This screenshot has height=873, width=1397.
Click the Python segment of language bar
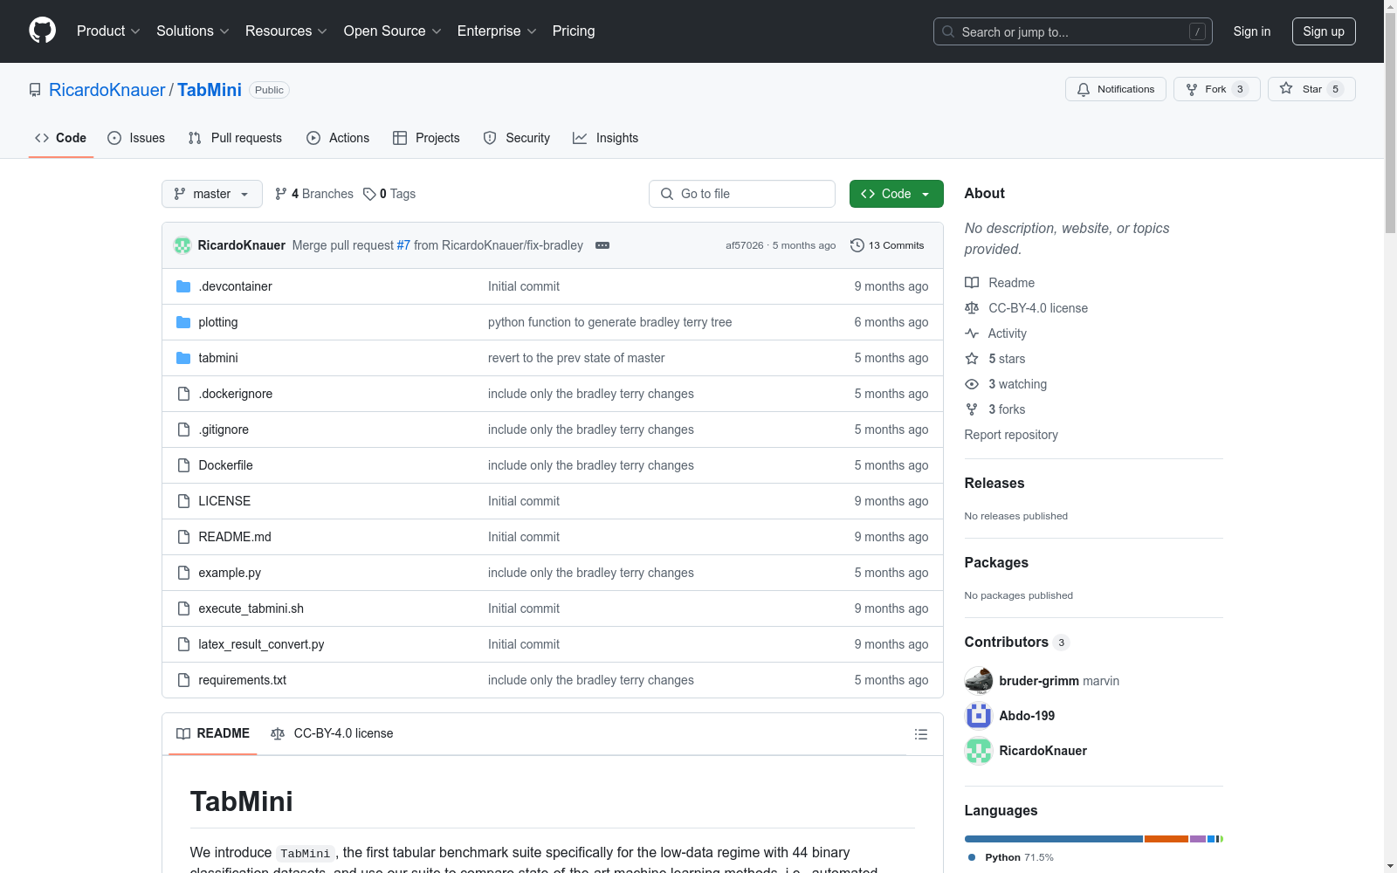(x=1054, y=839)
